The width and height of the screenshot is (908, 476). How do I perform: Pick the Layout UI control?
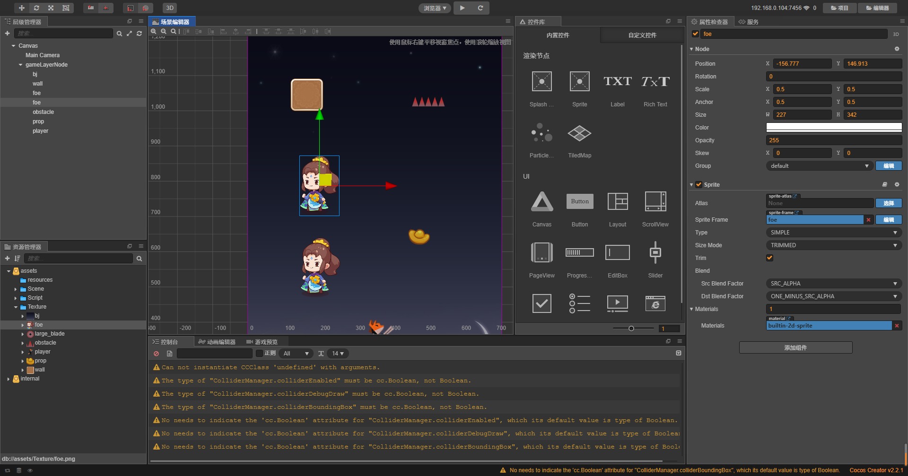[617, 209]
